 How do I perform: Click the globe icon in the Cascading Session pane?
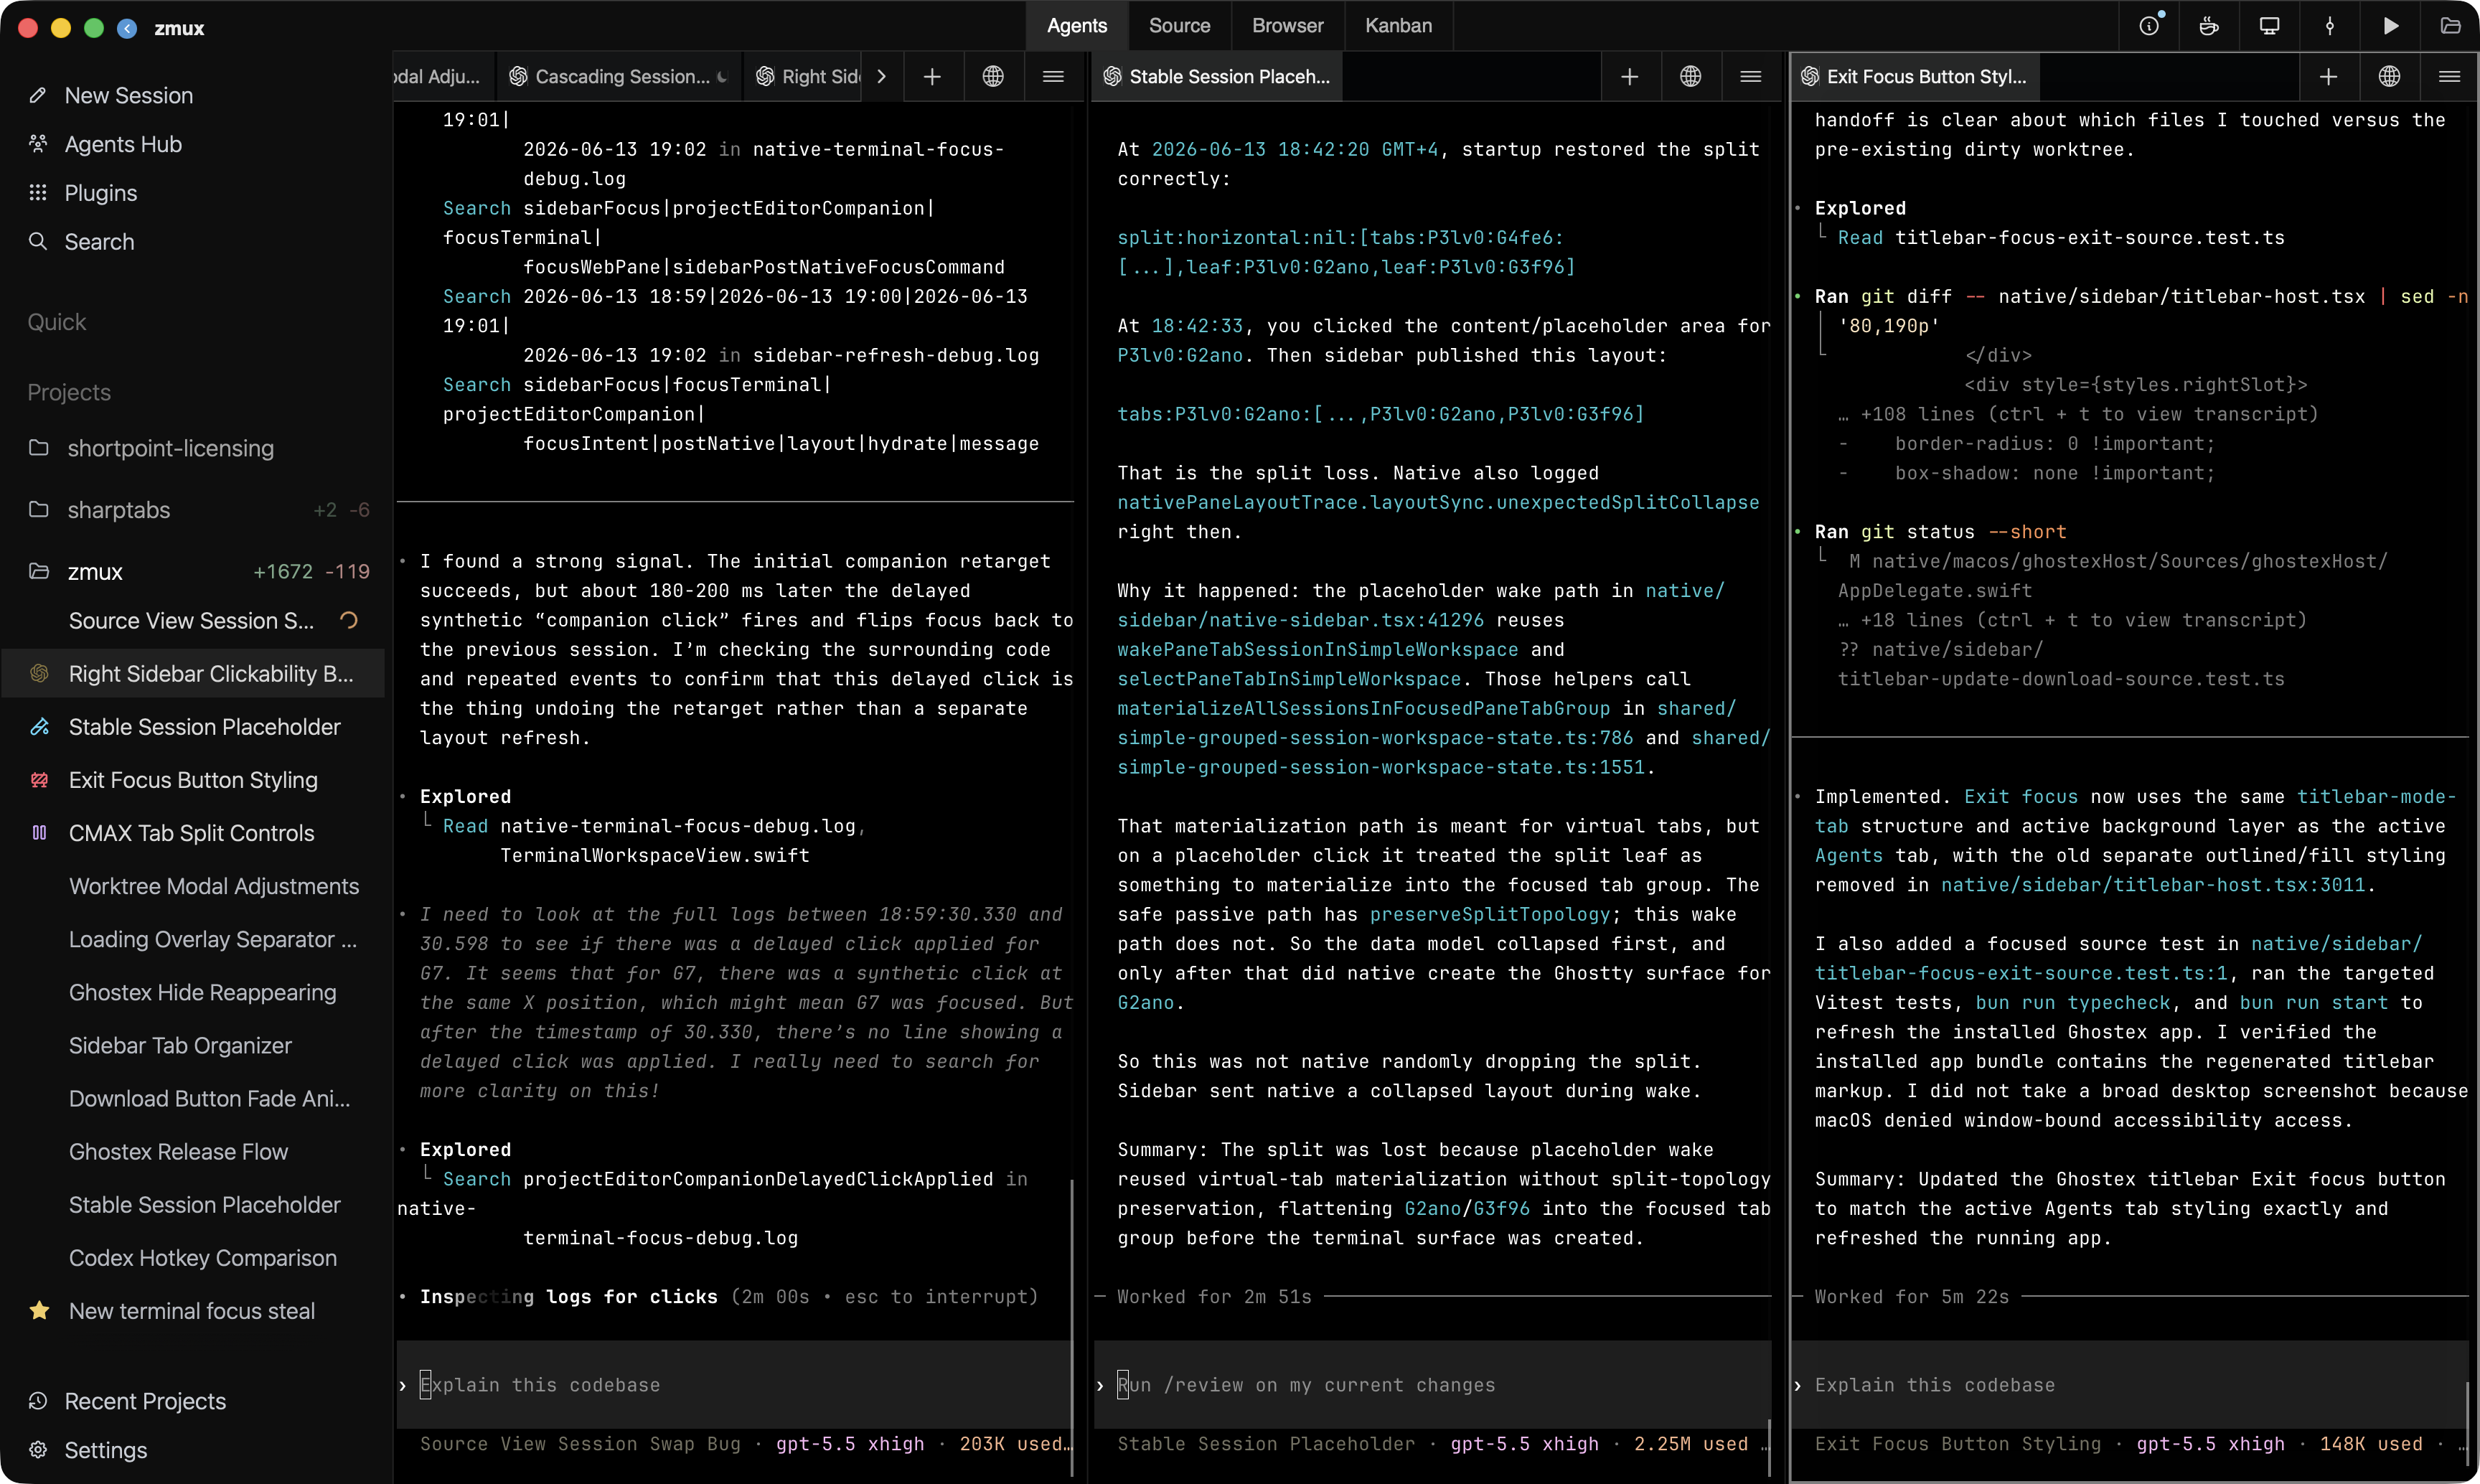(x=992, y=76)
